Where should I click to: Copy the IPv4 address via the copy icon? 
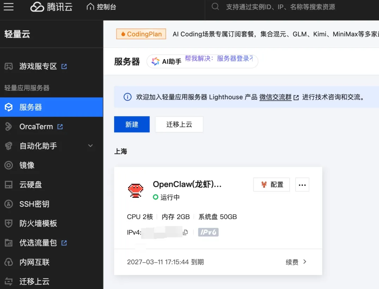tap(185, 232)
